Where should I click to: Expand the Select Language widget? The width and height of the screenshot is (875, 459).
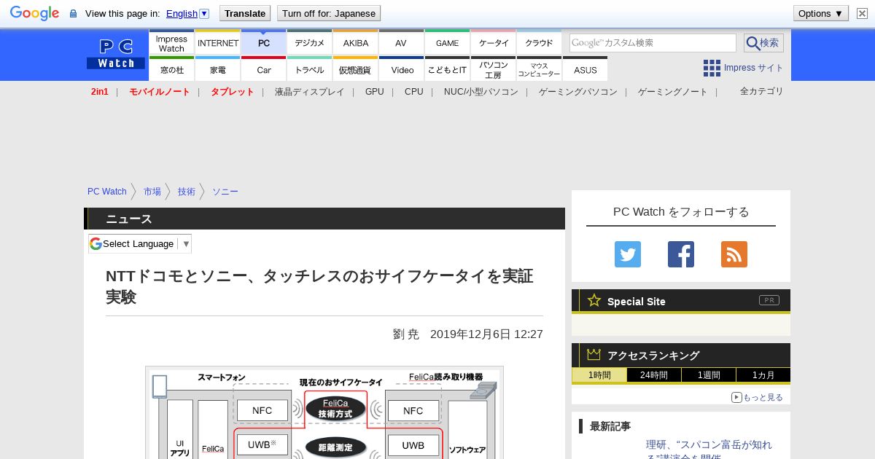tap(140, 243)
